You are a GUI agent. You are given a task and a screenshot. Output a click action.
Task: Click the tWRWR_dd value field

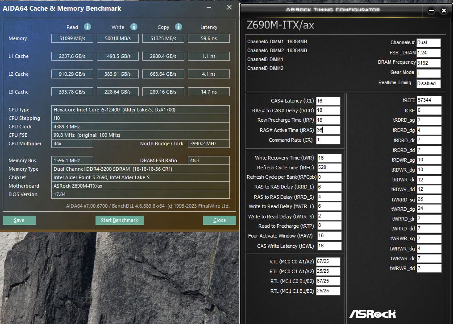point(429,268)
